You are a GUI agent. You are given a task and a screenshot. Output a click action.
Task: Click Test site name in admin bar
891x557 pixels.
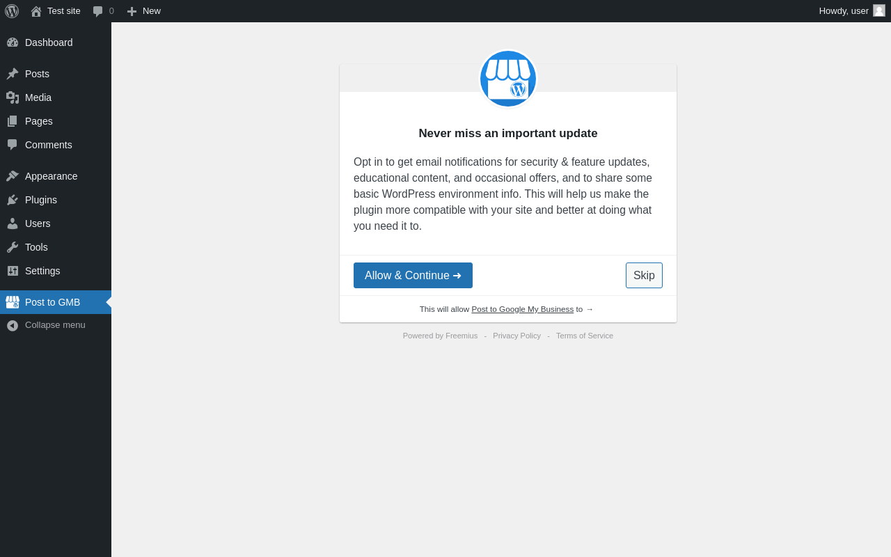click(x=64, y=11)
